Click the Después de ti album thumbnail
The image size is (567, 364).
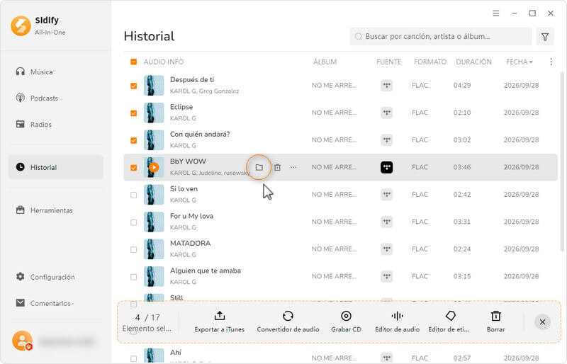[154, 85]
